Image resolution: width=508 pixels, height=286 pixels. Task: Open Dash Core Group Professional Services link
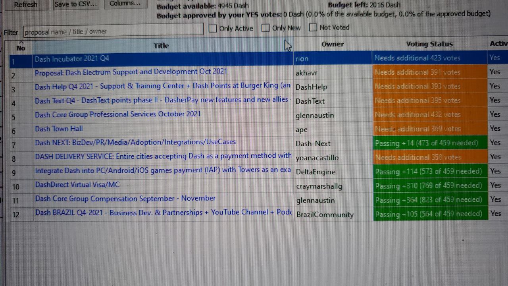click(x=118, y=114)
